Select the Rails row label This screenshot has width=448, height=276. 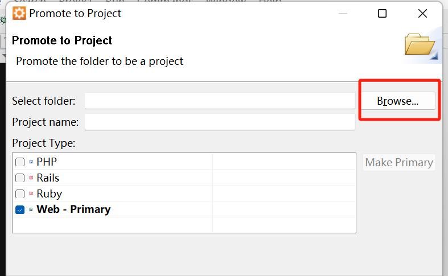[48, 178]
